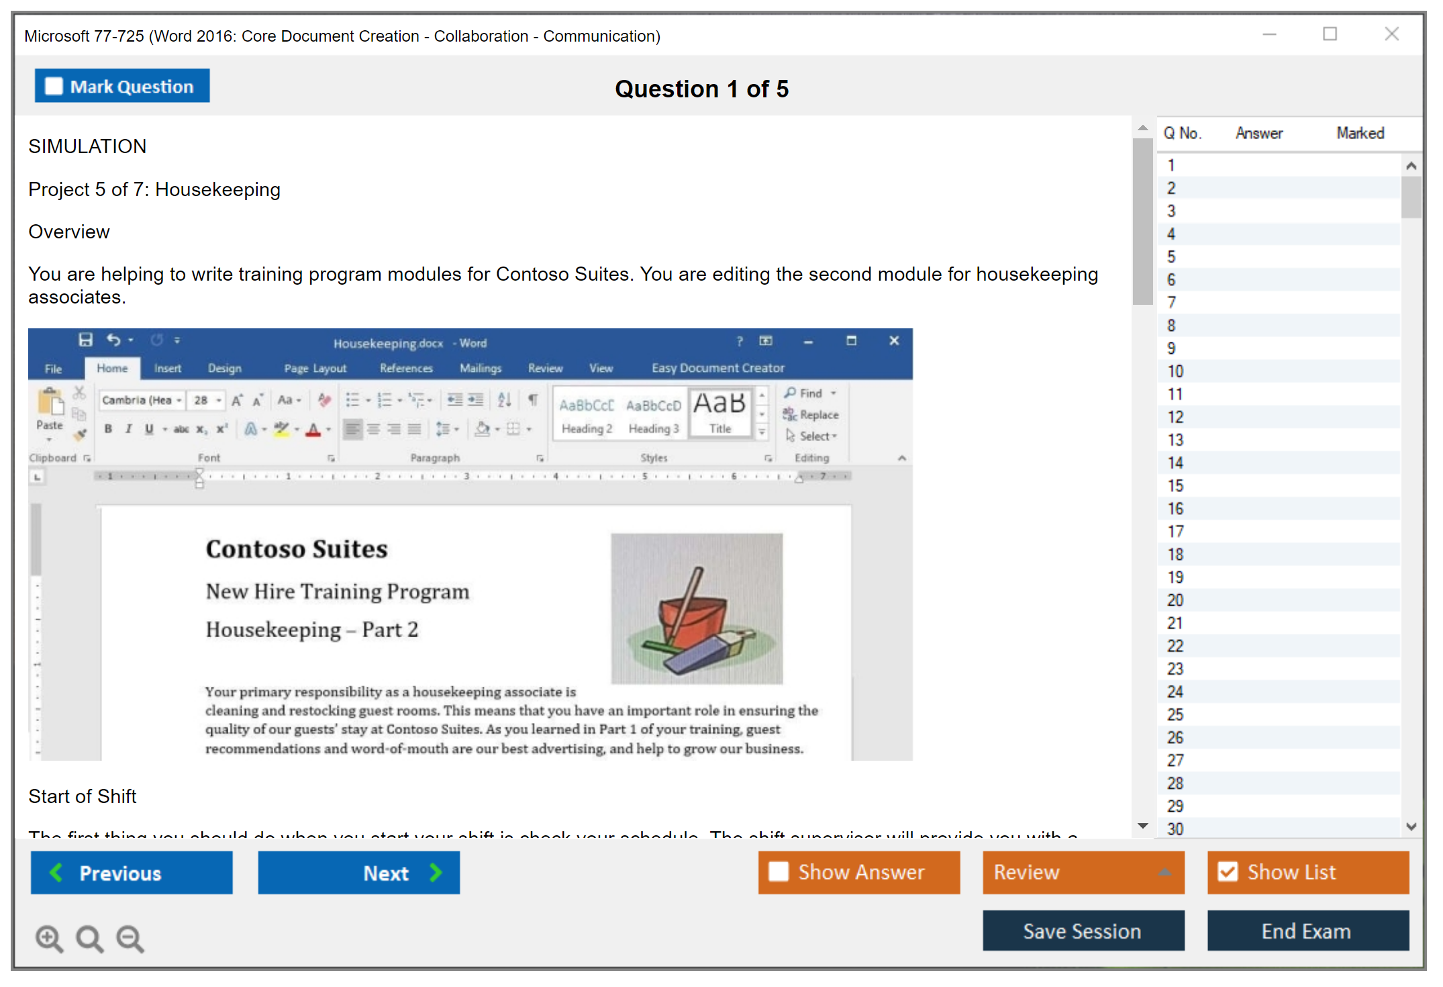Click the reset zoom magnifier icon
The height and width of the screenshot is (987, 1443).
[x=89, y=938]
